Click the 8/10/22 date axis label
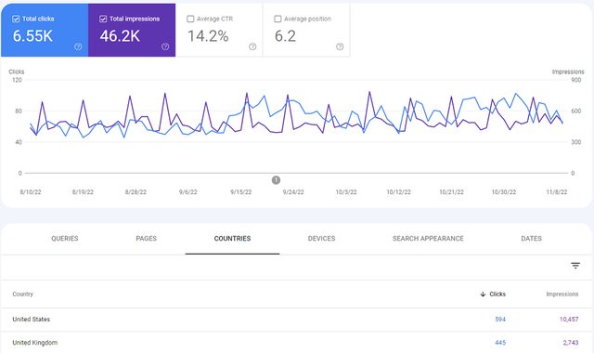The width and height of the screenshot is (594, 353). (31, 192)
